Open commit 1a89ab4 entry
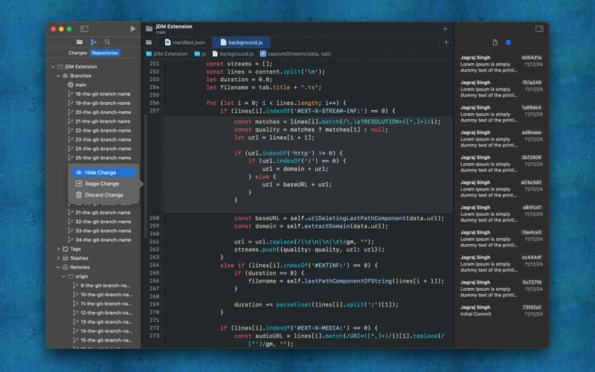595x372 pixels. tap(501, 114)
